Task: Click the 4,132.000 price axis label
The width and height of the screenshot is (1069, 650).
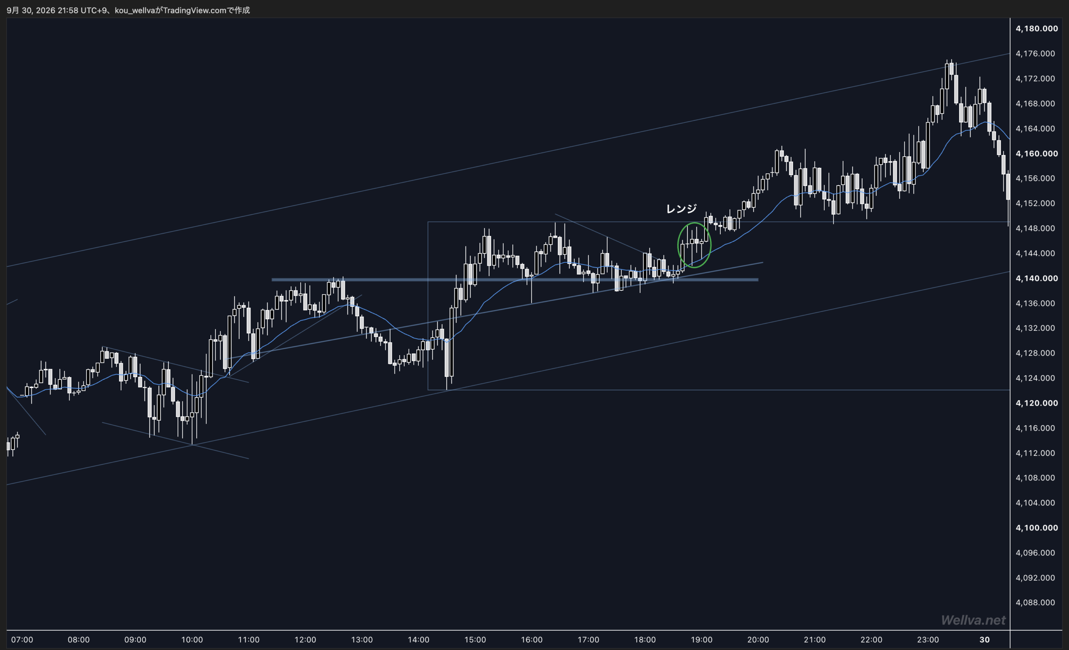Action: [x=1035, y=328]
